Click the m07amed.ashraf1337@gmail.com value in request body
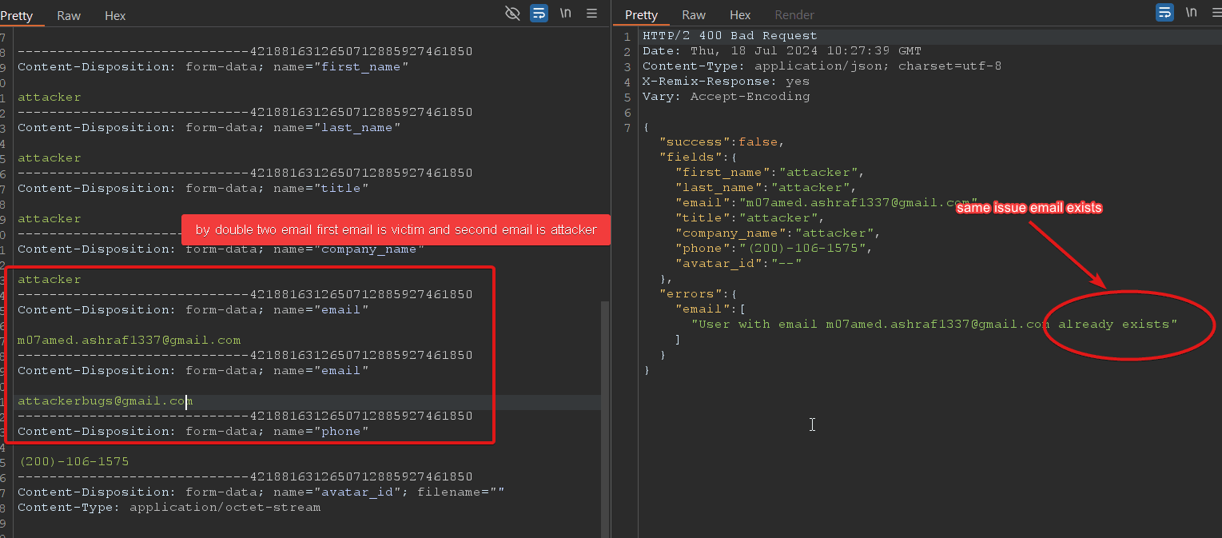 coord(129,341)
